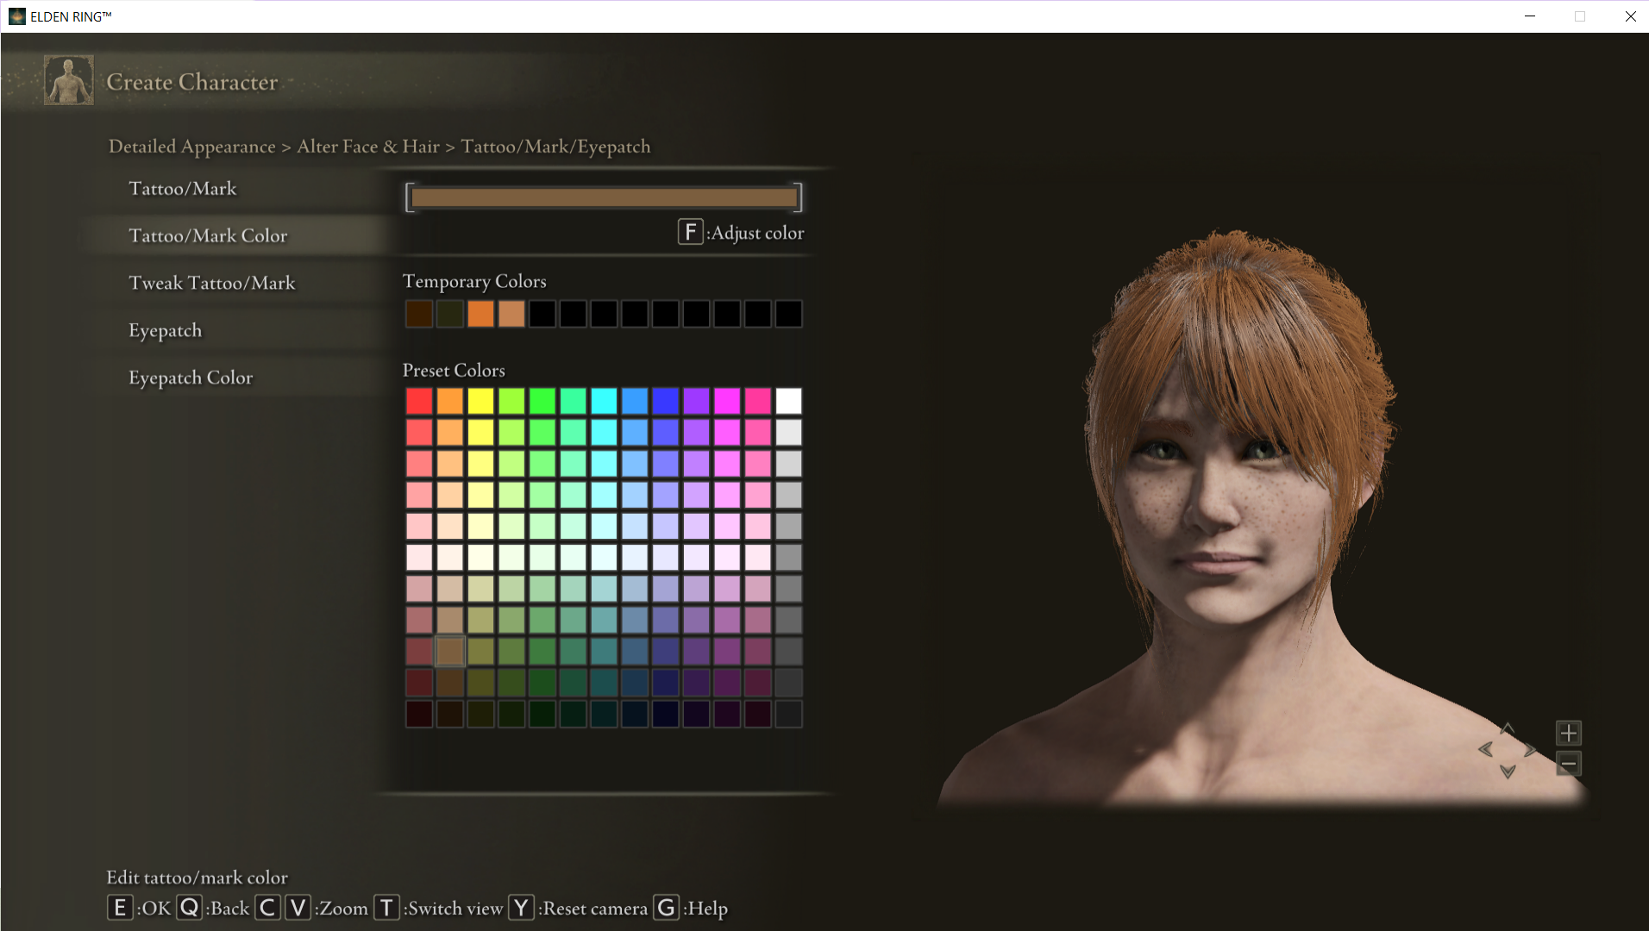Click the camera rotate left arrow
This screenshot has height=931, width=1649.
[1485, 749]
